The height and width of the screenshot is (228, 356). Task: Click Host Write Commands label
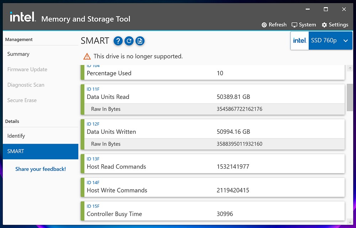coord(117,190)
